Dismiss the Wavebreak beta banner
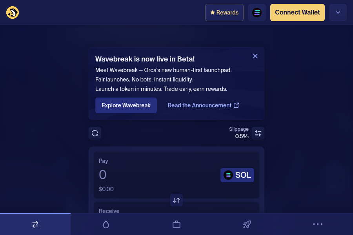Image resolution: width=353 pixels, height=235 pixels. click(255, 56)
